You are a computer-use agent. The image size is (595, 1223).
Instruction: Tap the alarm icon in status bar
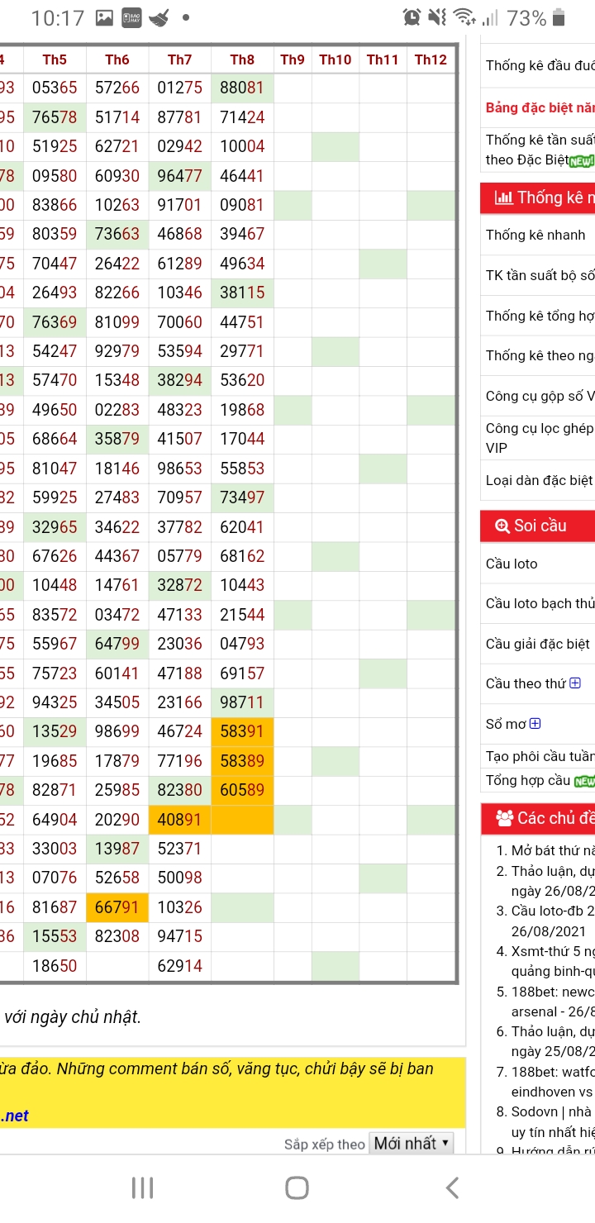[x=412, y=17]
